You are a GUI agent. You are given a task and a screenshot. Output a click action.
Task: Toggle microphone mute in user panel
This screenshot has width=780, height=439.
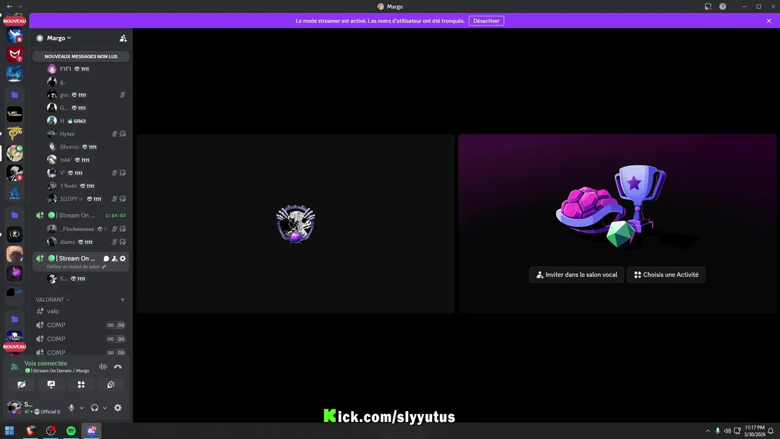71,408
